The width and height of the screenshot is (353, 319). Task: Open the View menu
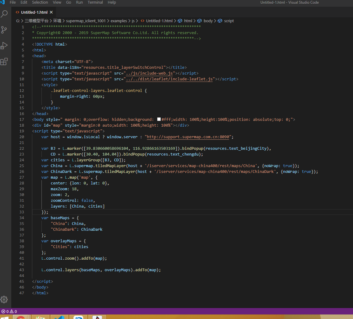pyautogui.click(x=57, y=2)
